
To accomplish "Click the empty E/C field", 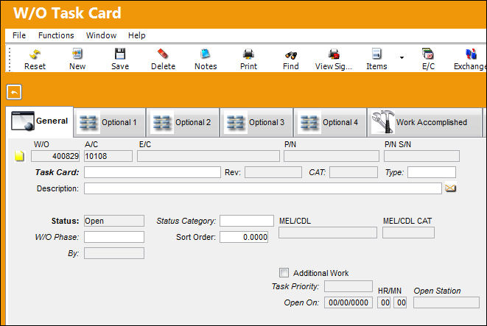I will click(x=209, y=156).
